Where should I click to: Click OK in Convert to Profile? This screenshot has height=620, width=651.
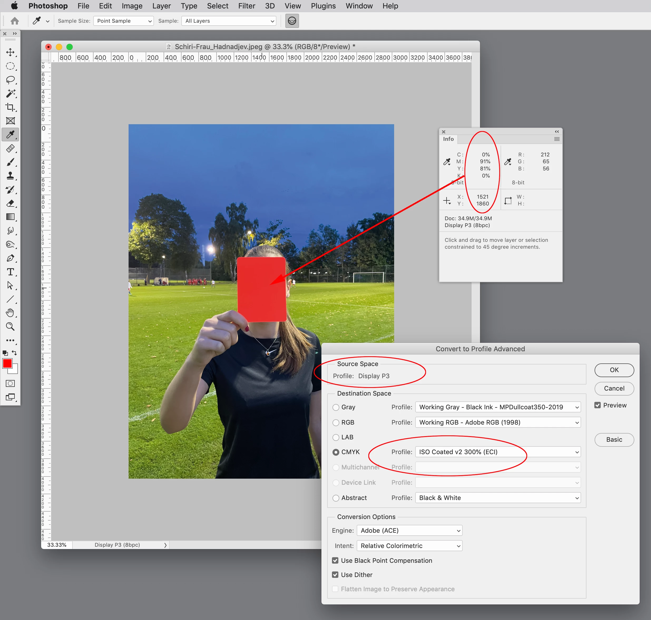point(614,370)
